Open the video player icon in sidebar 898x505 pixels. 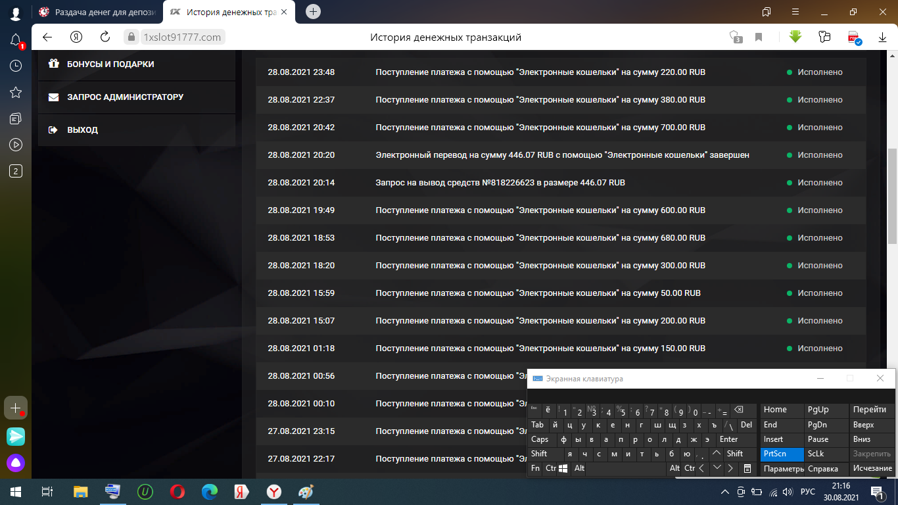click(16, 145)
